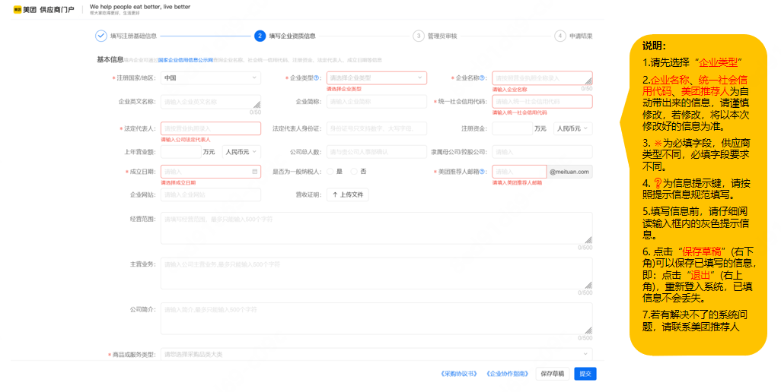The width and height of the screenshot is (781, 392).
Task: Open the 国家企业信用信息公示网 link
Action: tap(185, 60)
